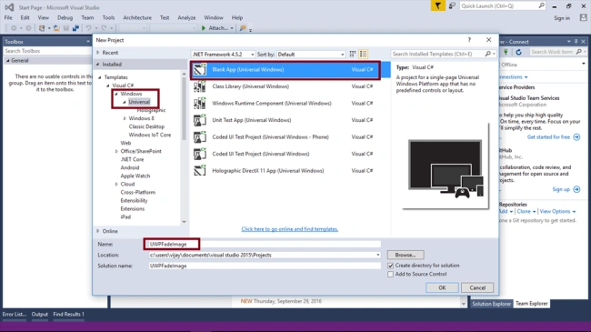Collapse the Installed section

(98, 65)
